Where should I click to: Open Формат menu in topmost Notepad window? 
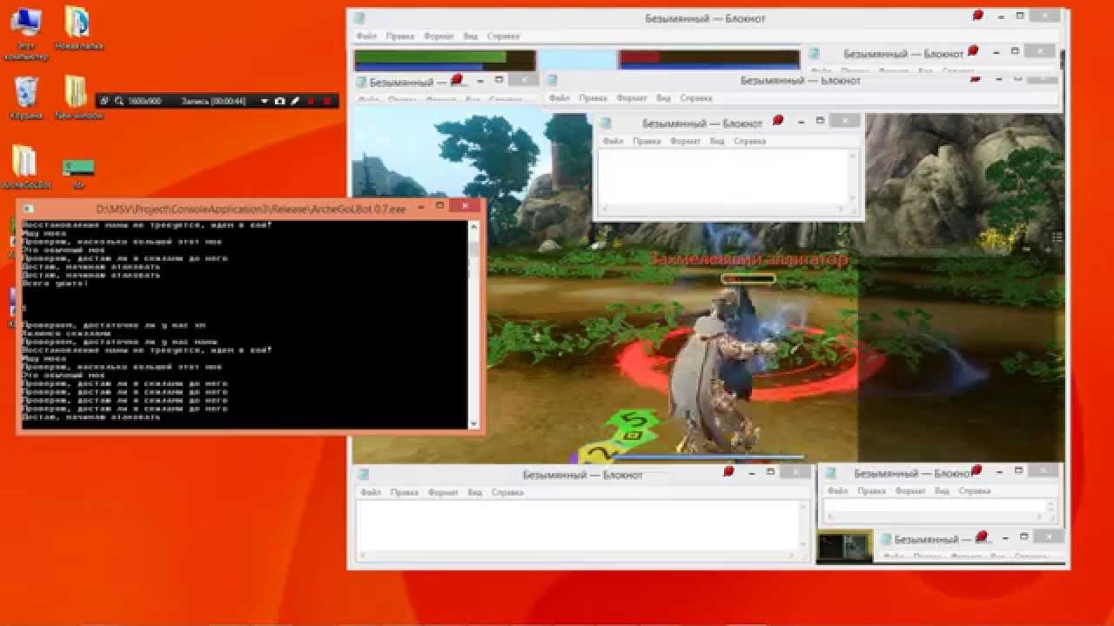pyautogui.click(x=439, y=37)
